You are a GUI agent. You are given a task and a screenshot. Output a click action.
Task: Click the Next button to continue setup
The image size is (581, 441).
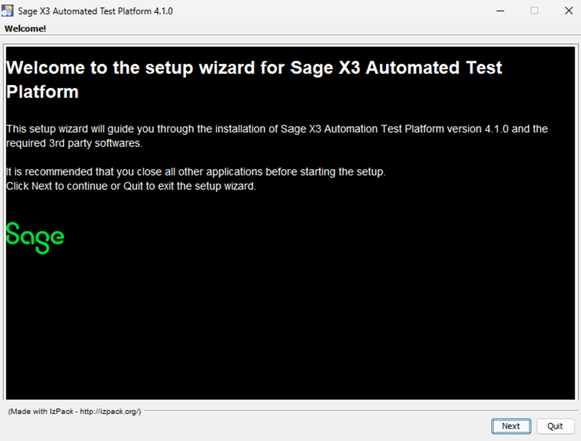coord(510,426)
